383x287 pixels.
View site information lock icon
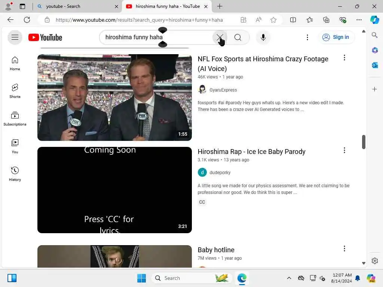click(x=47, y=20)
